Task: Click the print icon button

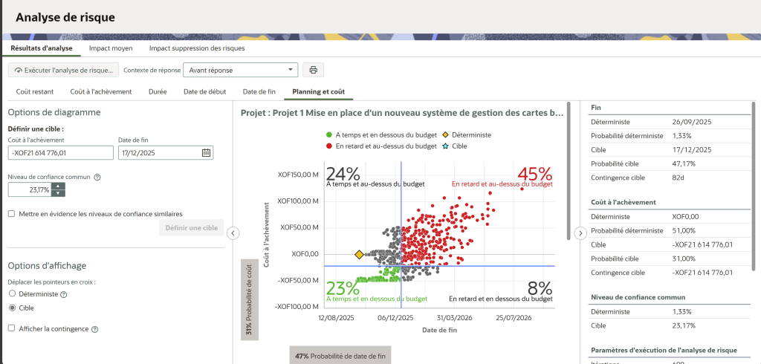Action: pyautogui.click(x=313, y=70)
